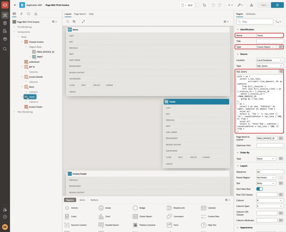Open the Shared Components toolbar icon
The image size is (286, 232).
(x=252, y=5)
